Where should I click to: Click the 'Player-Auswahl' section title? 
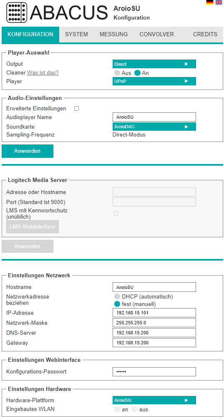28,53
